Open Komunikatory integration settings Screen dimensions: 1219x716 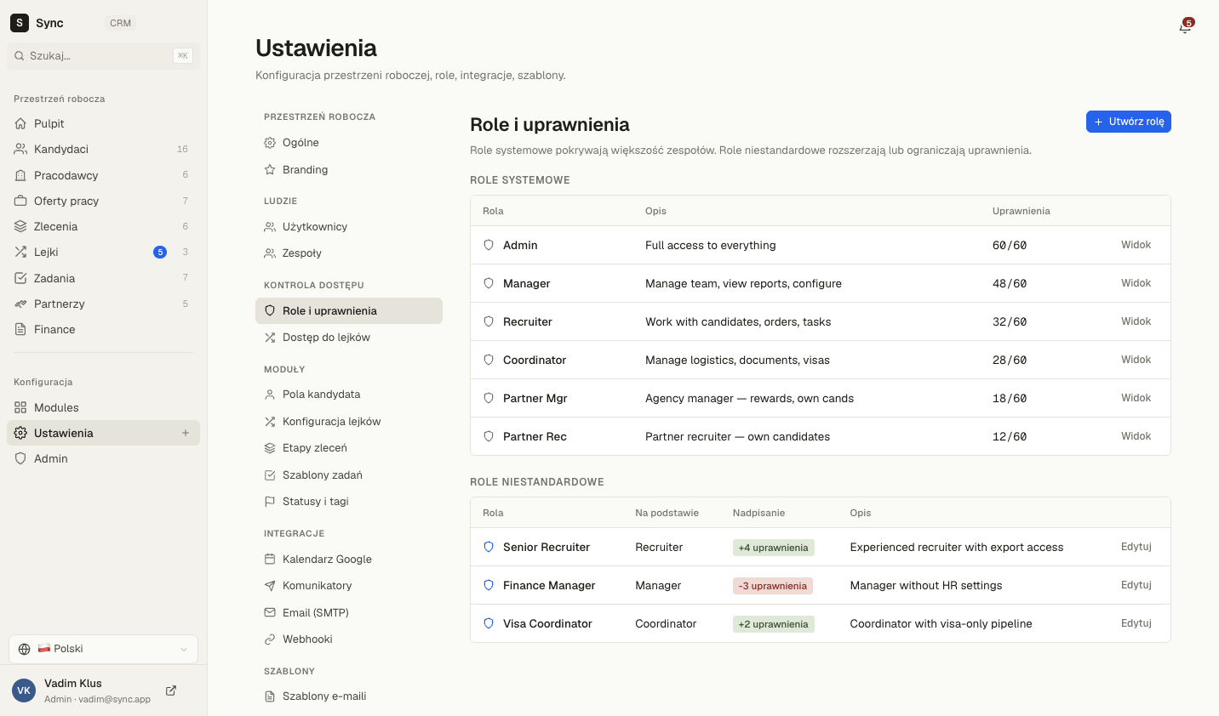point(349,586)
